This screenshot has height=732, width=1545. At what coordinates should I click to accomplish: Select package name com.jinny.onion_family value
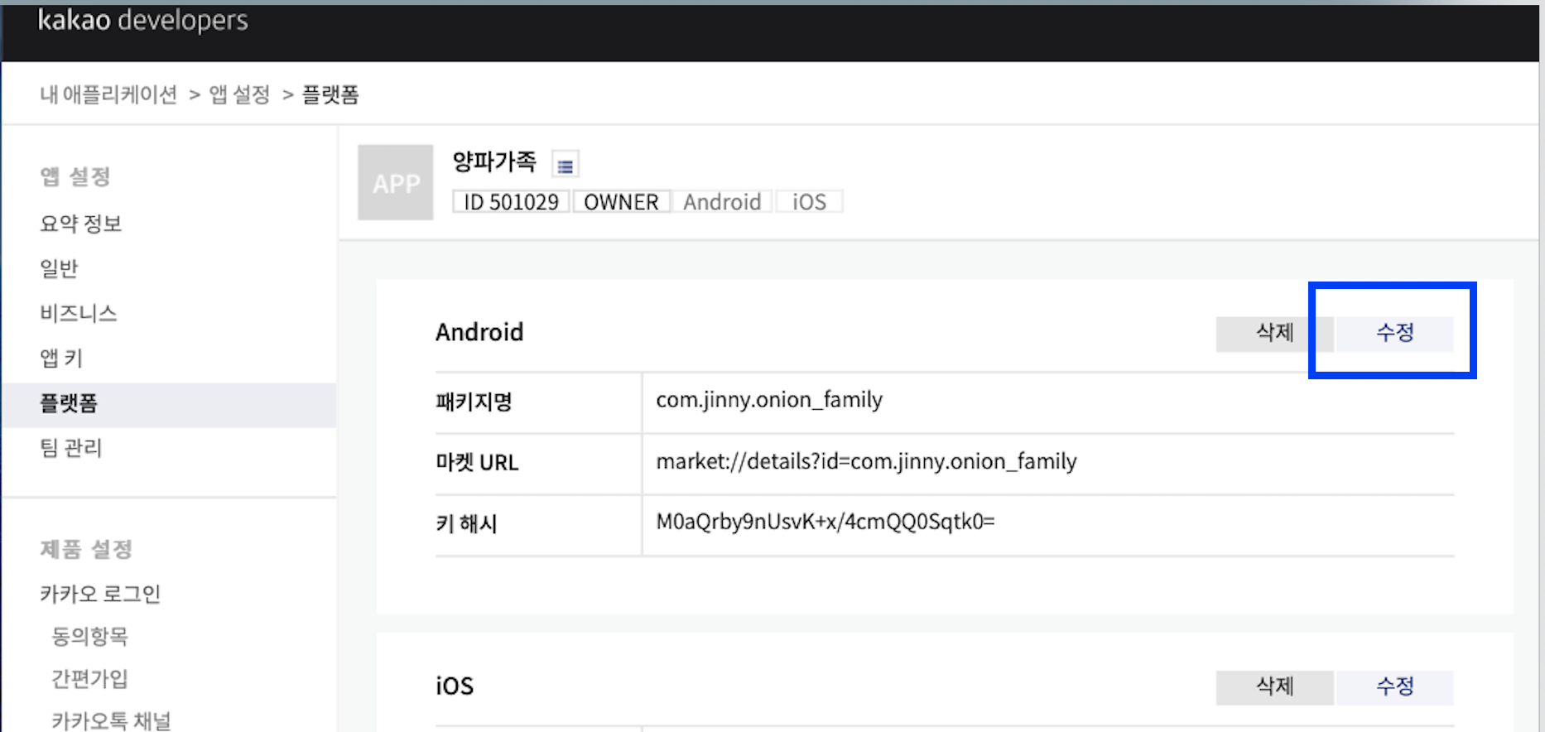coord(769,400)
